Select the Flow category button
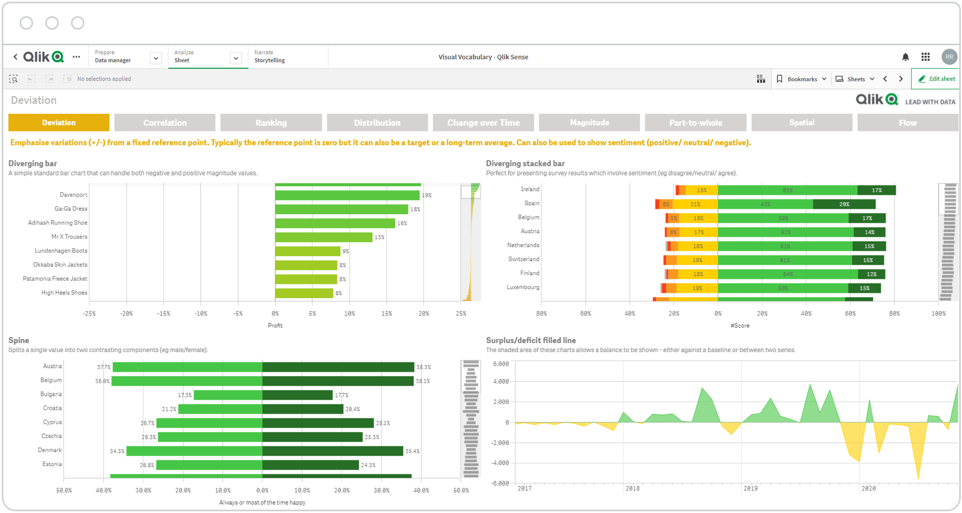Viewport: 962px width, 513px height. coord(908,122)
